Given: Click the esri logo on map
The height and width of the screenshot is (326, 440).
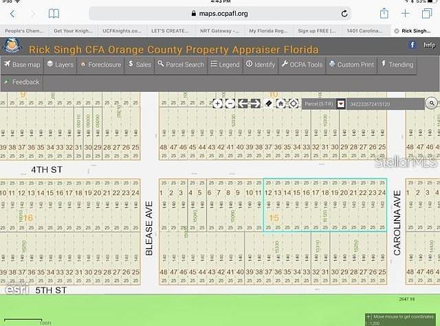Looking at the screenshot, I should [x=17, y=290].
